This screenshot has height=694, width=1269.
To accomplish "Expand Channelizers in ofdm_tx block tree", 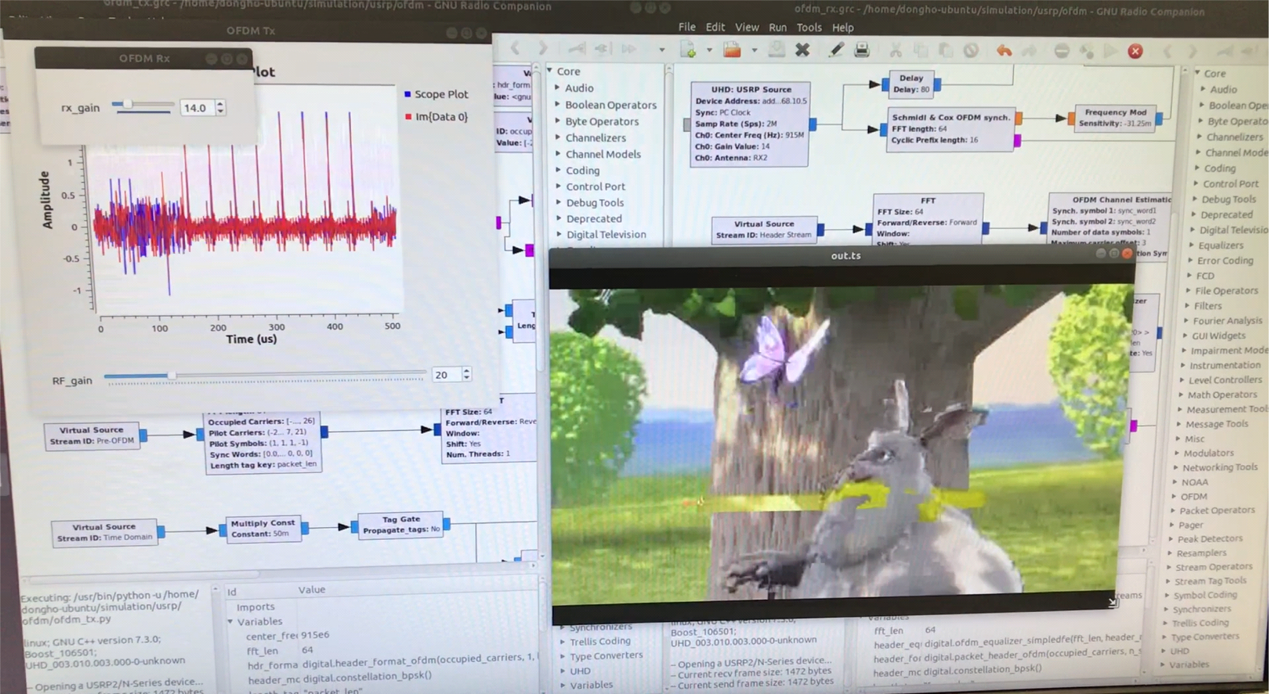I will (558, 137).
